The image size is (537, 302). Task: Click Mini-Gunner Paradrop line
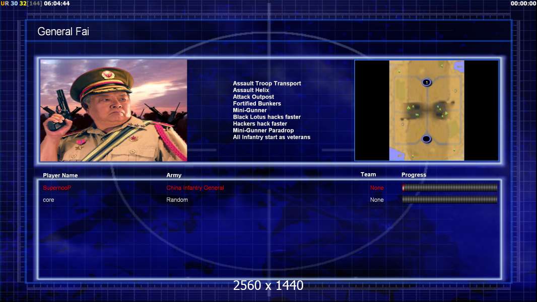point(263,130)
